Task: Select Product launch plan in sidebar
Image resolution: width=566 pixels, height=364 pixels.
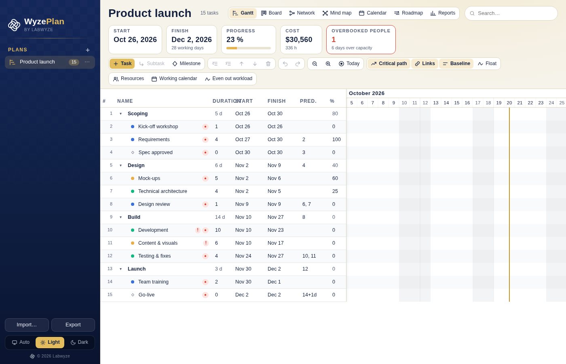Action: [x=50, y=62]
